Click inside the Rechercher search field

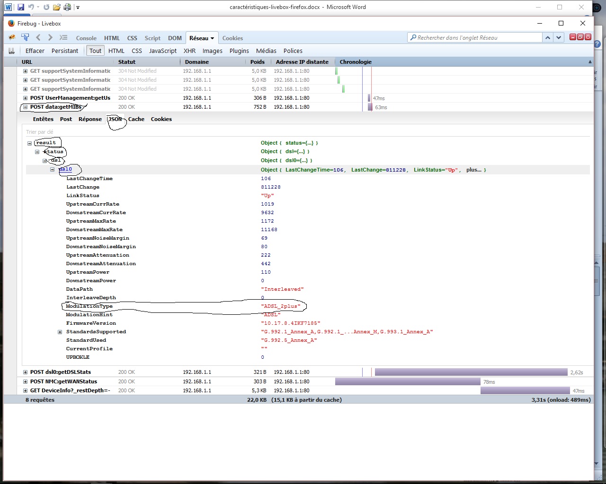pos(473,37)
